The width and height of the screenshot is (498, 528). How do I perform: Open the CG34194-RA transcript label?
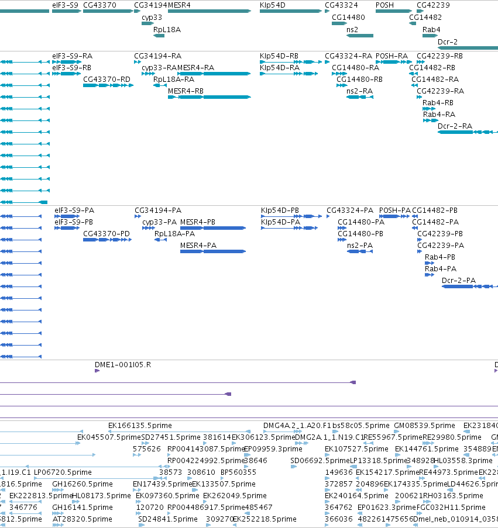pyautogui.click(x=157, y=56)
